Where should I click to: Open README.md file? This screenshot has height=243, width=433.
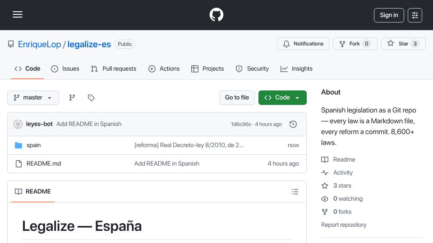tap(44, 164)
